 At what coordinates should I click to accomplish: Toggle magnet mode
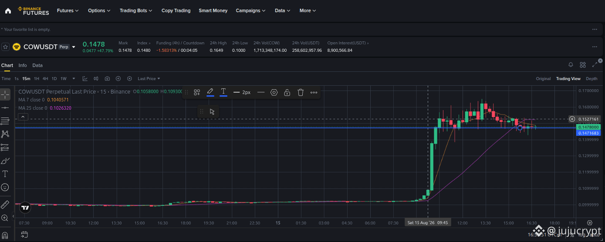tap(5, 235)
